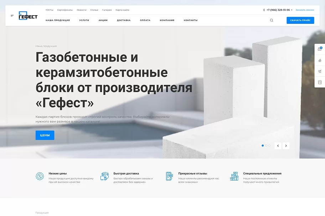Open Акции menu item

click(103, 20)
